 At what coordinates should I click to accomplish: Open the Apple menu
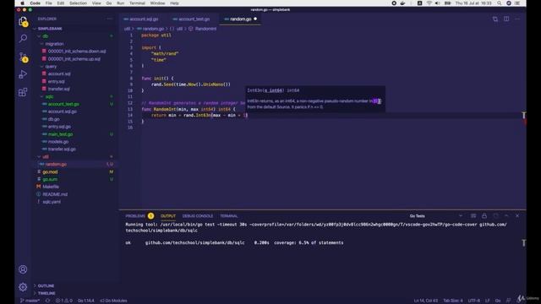23,3
